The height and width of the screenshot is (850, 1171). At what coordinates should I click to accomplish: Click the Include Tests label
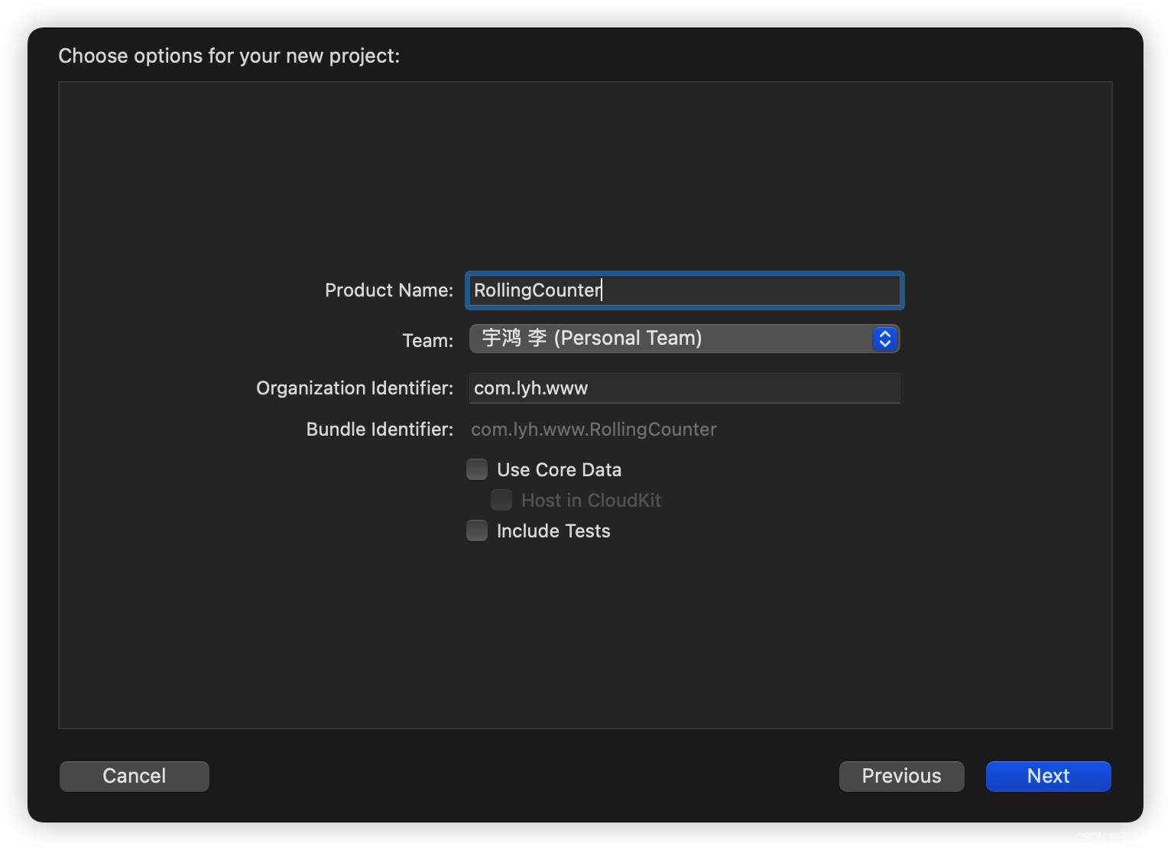tap(553, 531)
